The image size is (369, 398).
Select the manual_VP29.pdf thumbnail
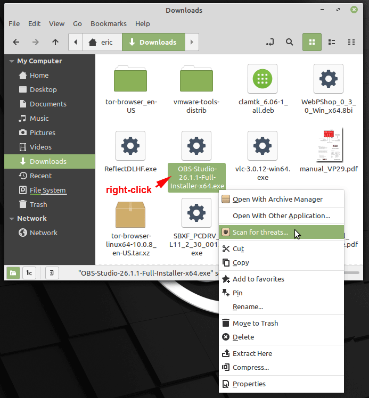click(x=330, y=145)
